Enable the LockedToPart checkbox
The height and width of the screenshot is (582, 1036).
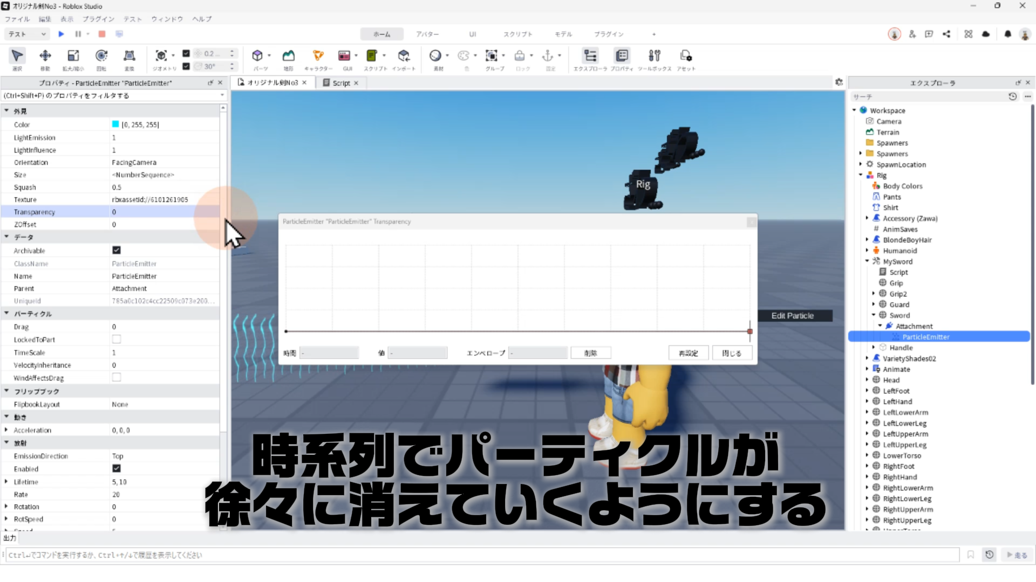pyautogui.click(x=116, y=339)
